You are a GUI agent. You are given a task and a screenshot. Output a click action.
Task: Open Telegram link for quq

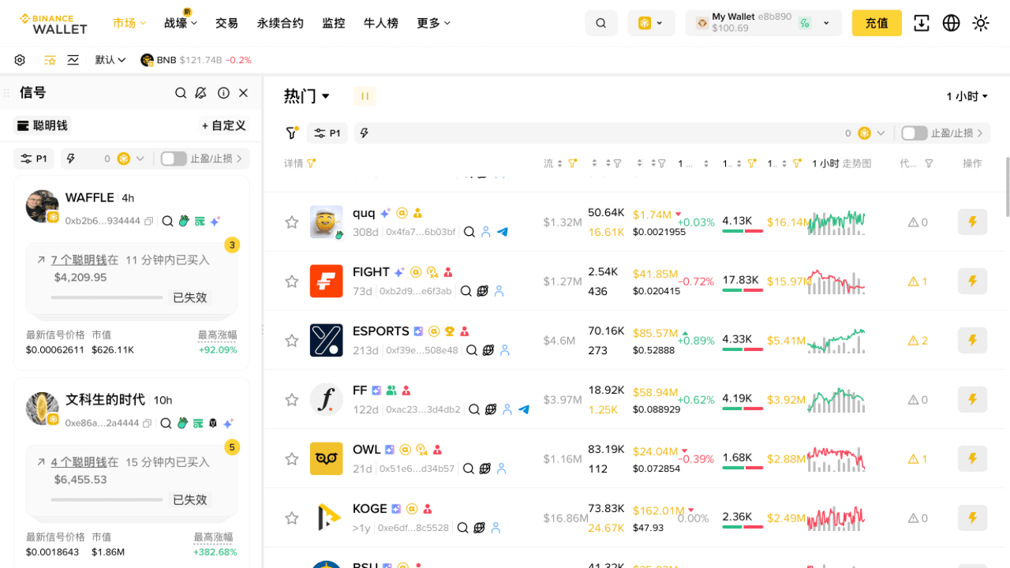tap(503, 232)
